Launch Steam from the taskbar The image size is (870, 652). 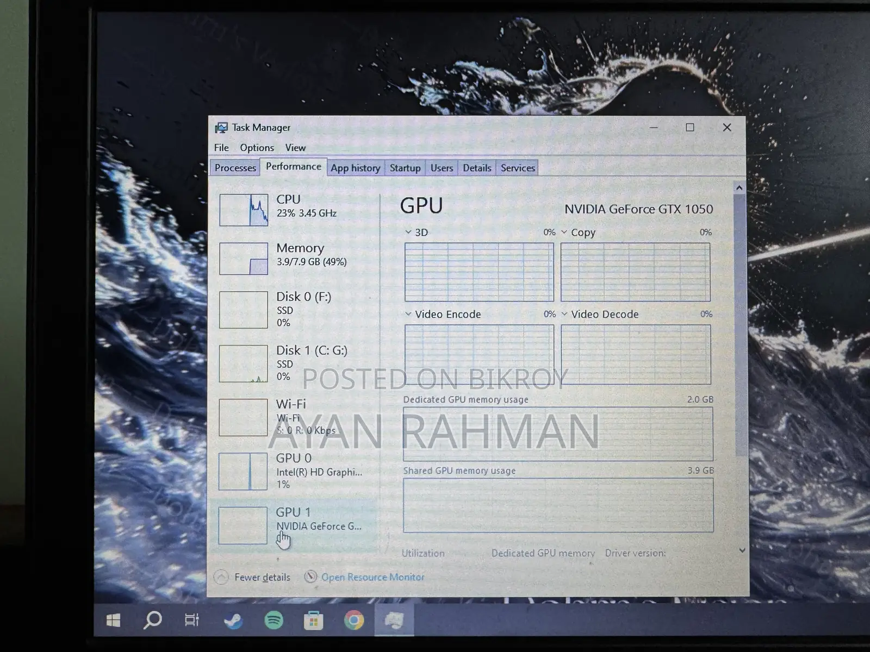click(x=233, y=620)
